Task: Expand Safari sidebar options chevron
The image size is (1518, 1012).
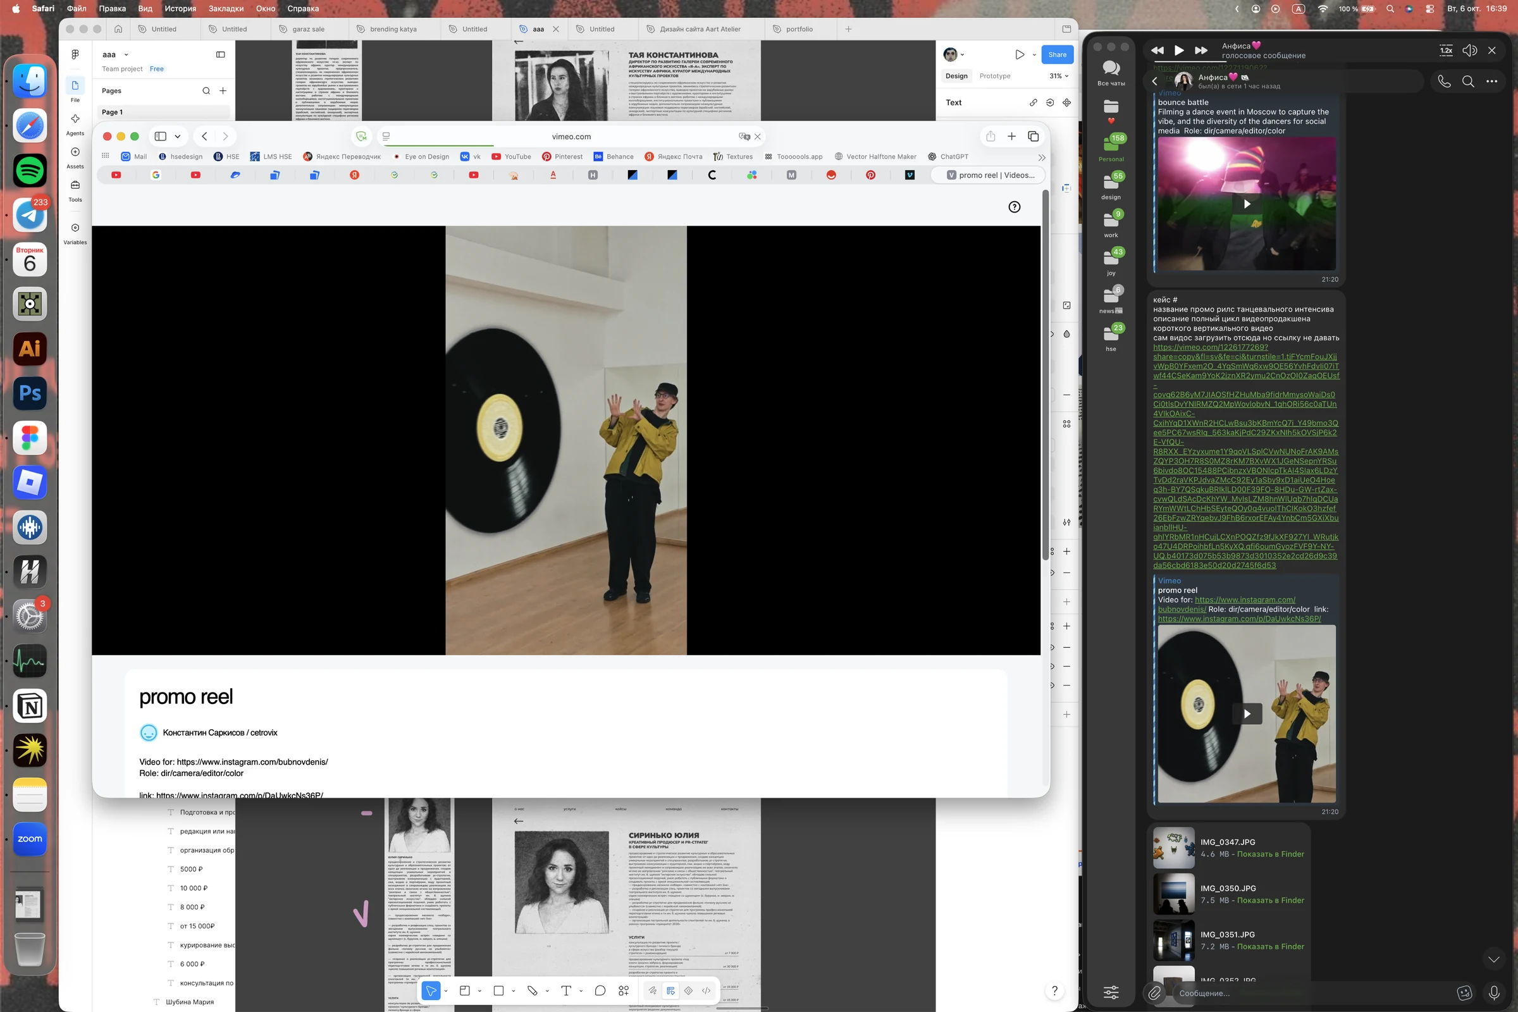Action: click(178, 136)
